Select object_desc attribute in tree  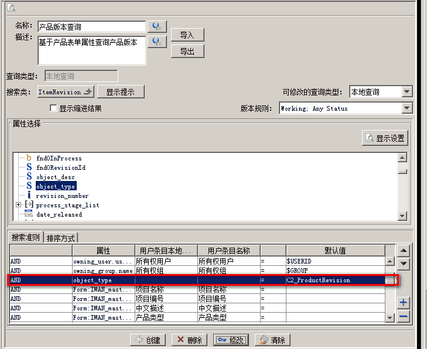click(x=56, y=177)
